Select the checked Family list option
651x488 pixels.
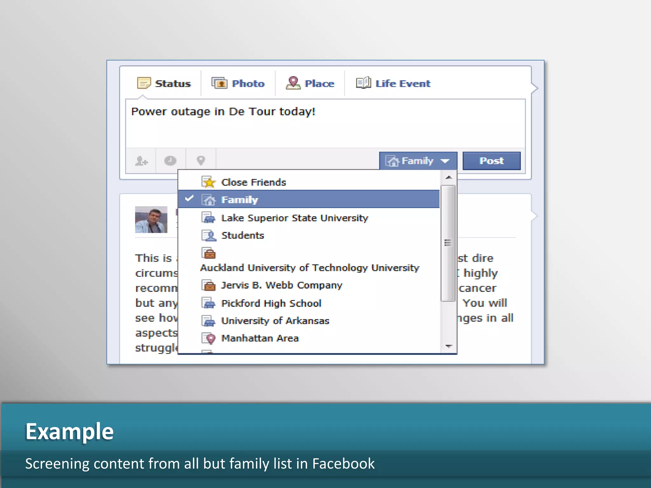click(309, 200)
